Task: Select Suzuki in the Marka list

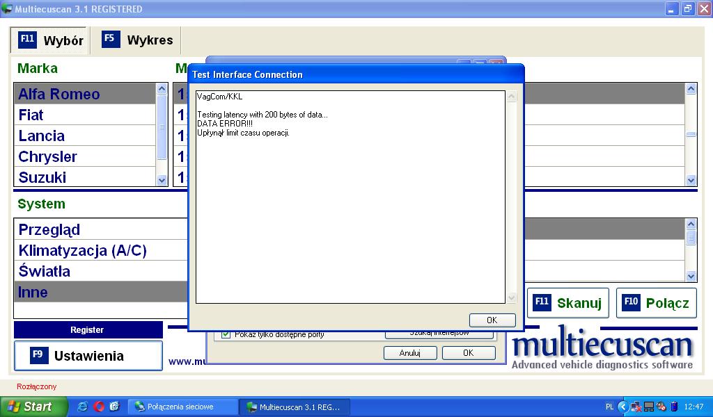Action: point(85,177)
